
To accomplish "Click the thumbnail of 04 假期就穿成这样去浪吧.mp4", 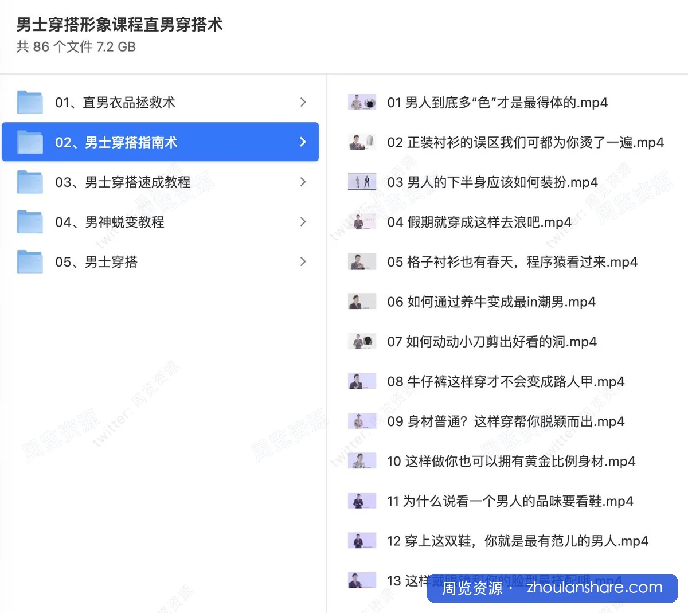I will [x=362, y=222].
